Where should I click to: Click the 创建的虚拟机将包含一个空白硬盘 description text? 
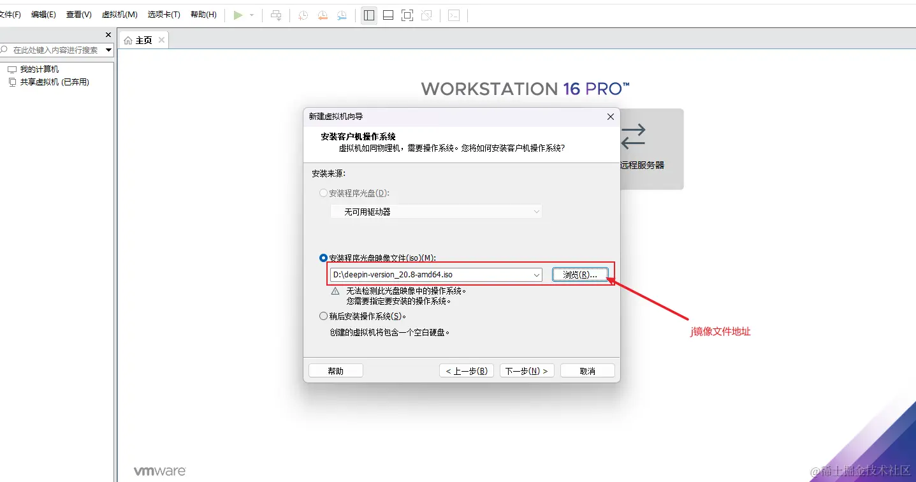(x=389, y=332)
